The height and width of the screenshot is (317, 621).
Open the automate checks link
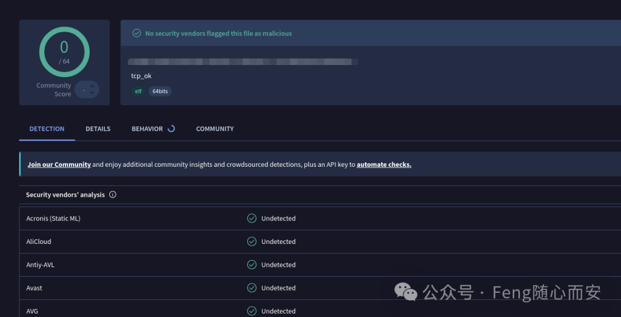point(384,165)
